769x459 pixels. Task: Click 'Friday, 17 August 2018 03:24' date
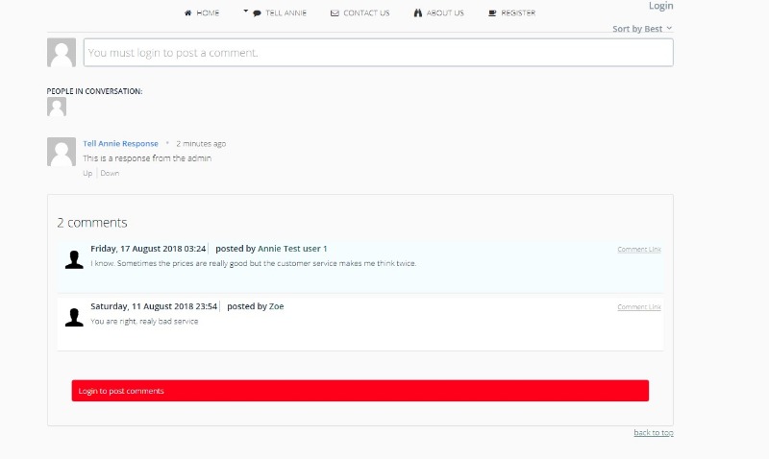tap(148, 249)
